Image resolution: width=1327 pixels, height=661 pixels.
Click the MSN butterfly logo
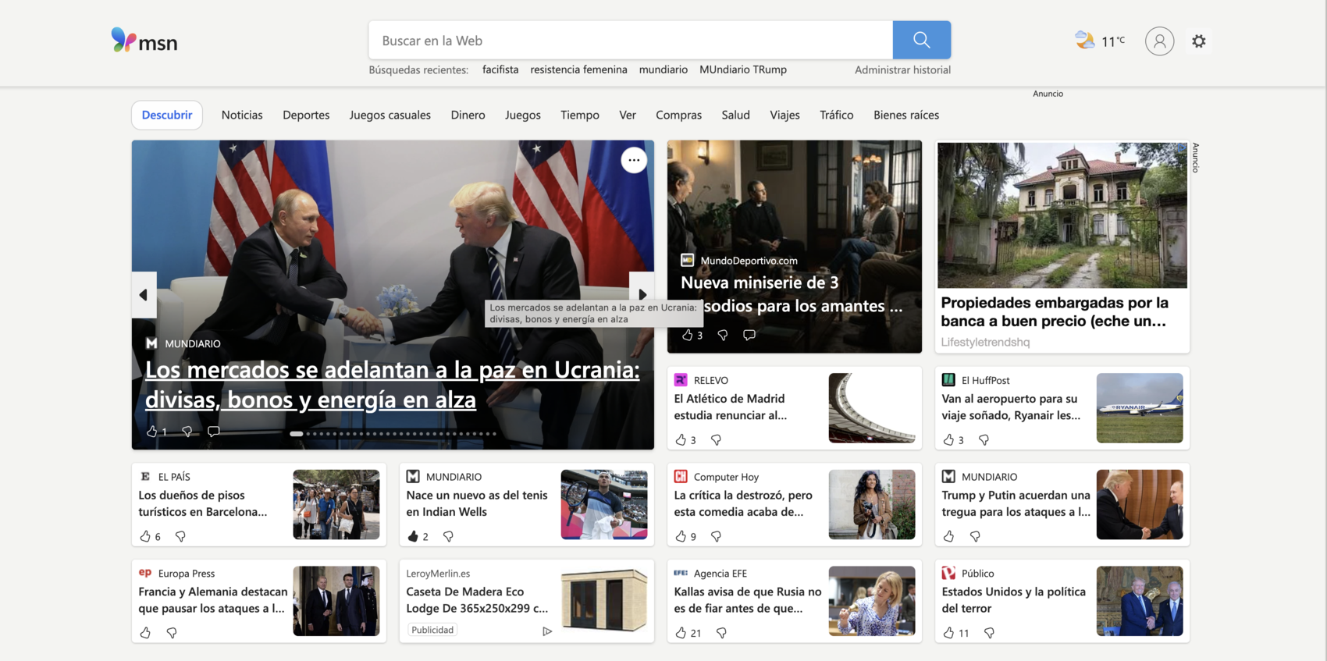coord(144,41)
